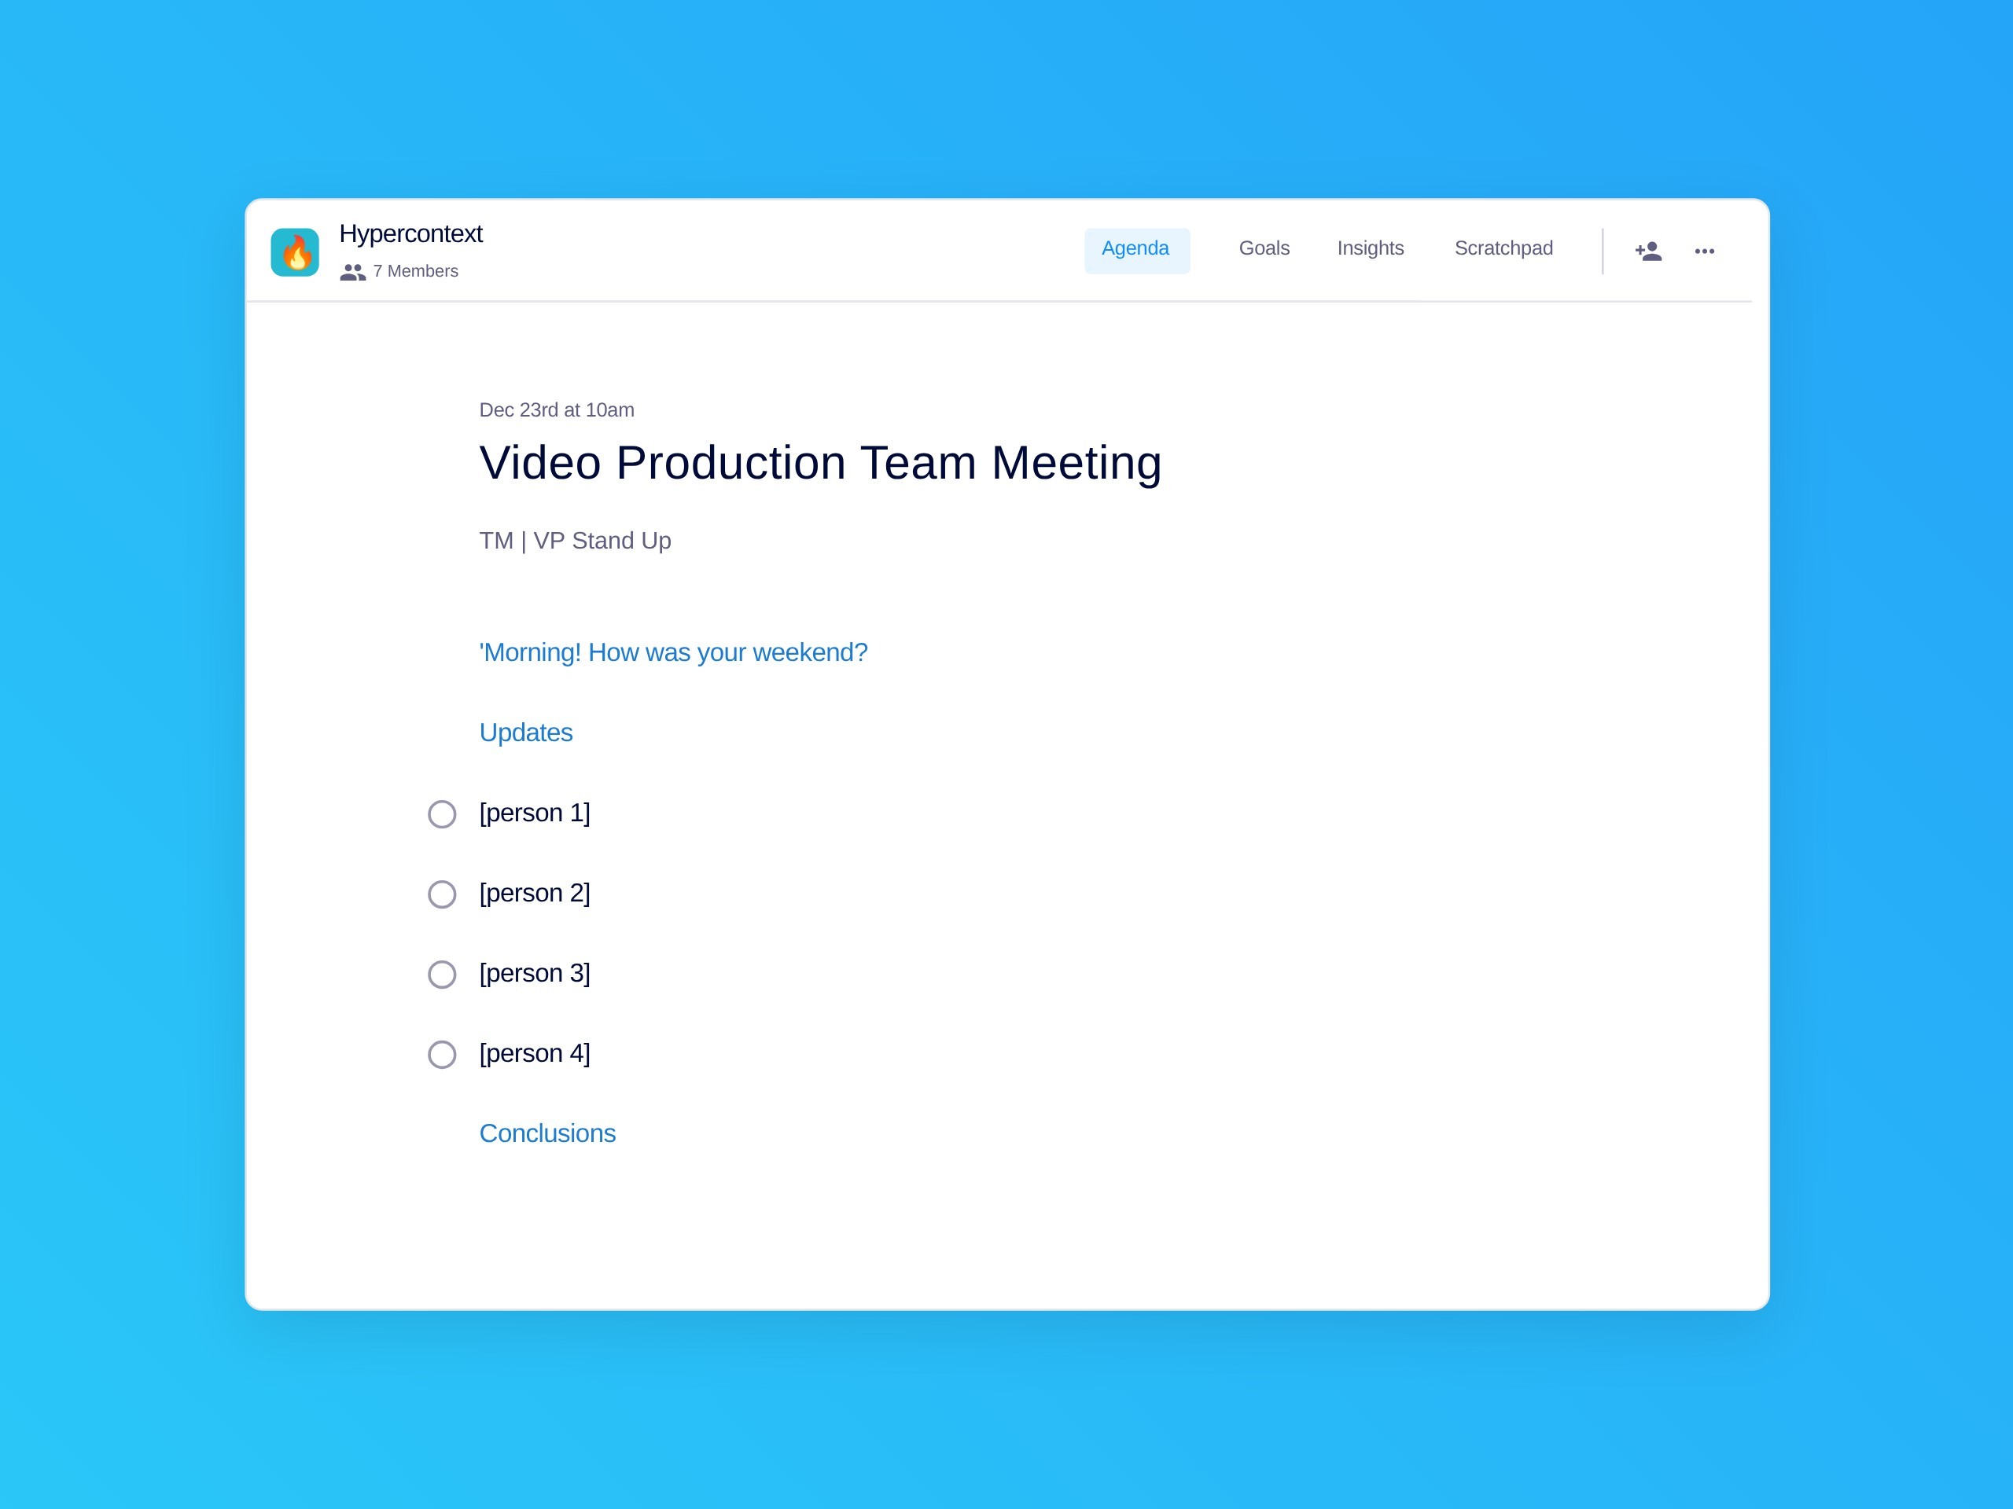Open the 'Morning! How was your weekend?' link

673,652
